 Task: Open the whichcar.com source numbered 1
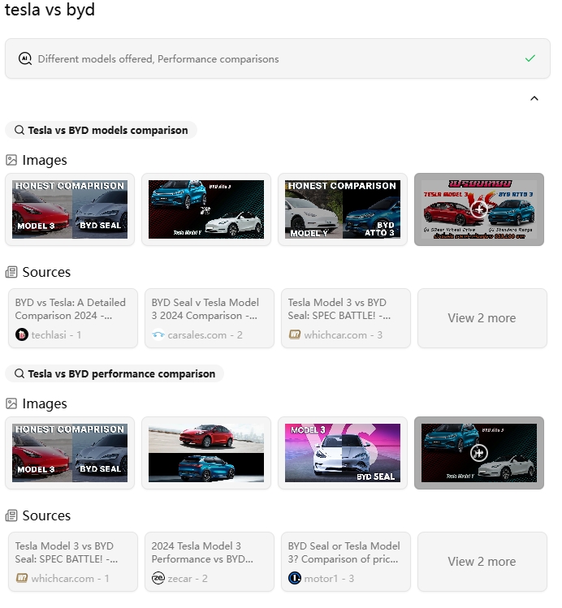(x=73, y=562)
